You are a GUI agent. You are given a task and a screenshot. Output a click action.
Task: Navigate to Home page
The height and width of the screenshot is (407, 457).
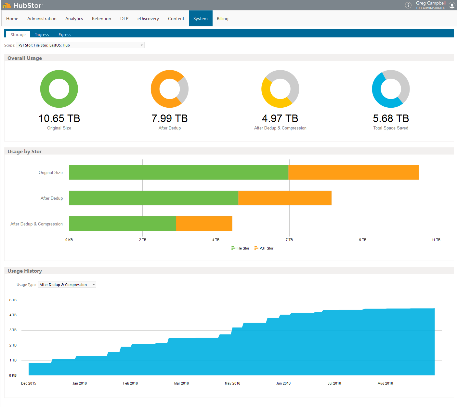(x=12, y=19)
